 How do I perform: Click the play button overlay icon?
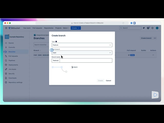pyautogui.click(x=155, y=95)
